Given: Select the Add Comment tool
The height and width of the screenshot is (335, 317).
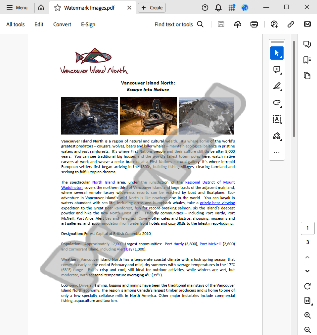Looking at the screenshot, I should [x=277, y=70].
